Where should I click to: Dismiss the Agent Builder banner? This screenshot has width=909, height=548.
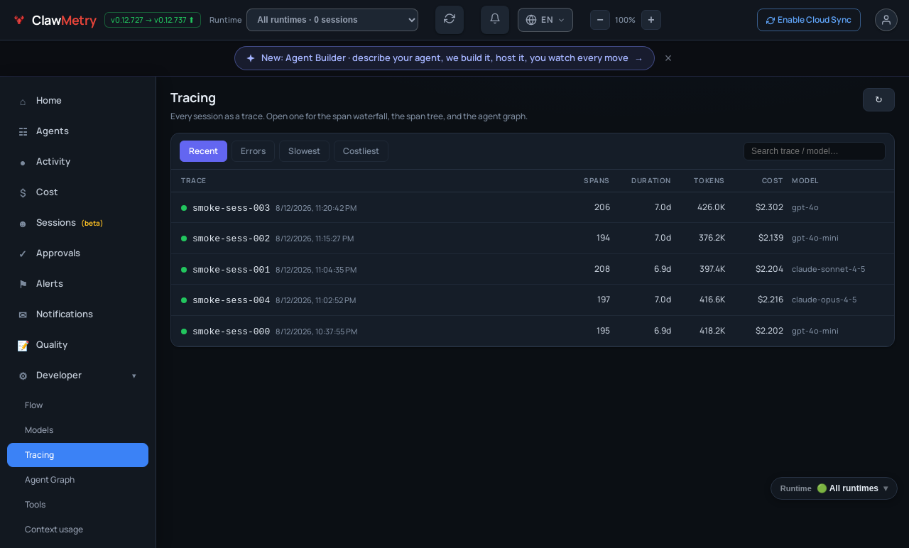tap(668, 58)
